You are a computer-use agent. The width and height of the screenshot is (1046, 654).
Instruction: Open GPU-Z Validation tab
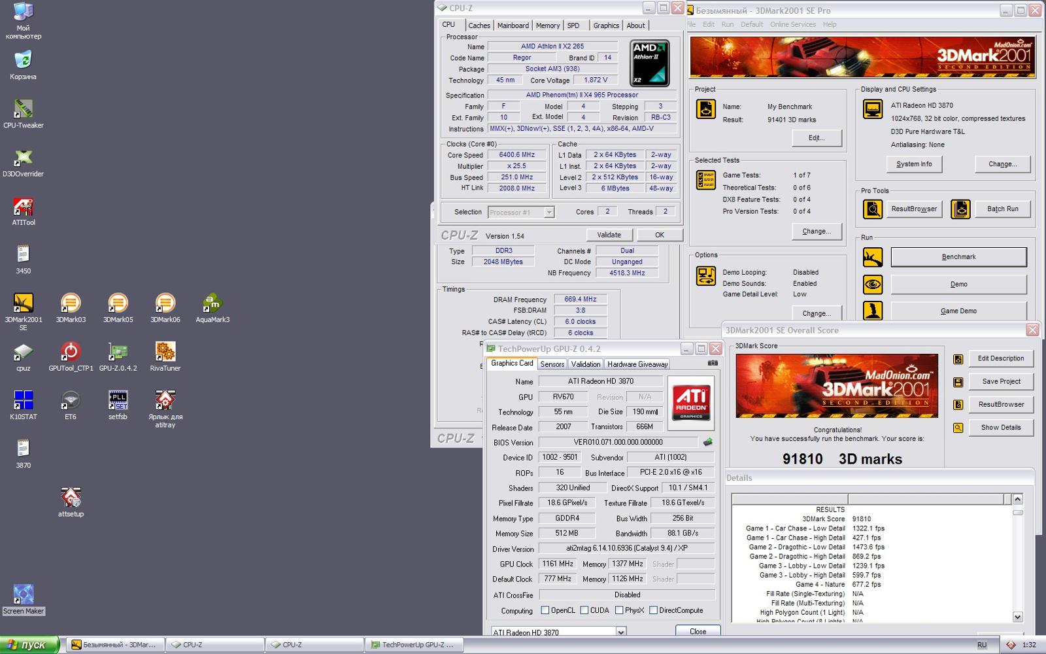click(x=586, y=364)
